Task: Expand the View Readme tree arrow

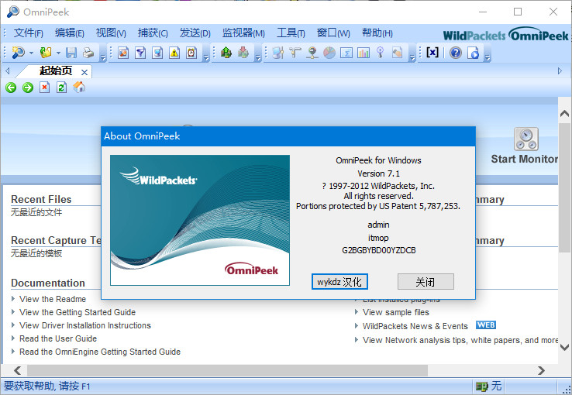Action: pos(14,299)
